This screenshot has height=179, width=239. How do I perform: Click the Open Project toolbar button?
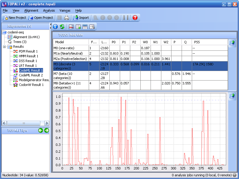(41, 18)
